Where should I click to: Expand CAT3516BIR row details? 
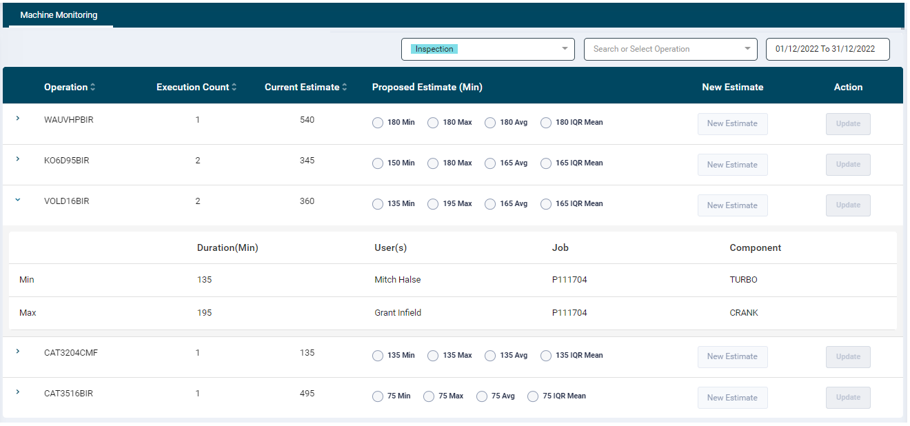coord(18,392)
